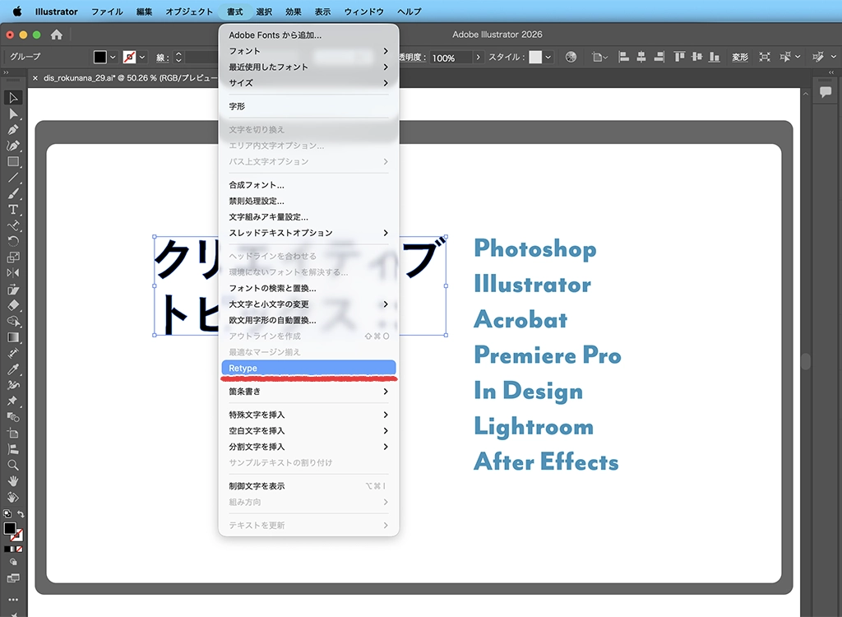Open the comments panel speech bubble icon
This screenshot has height=617, width=842.
pyautogui.click(x=825, y=93)
